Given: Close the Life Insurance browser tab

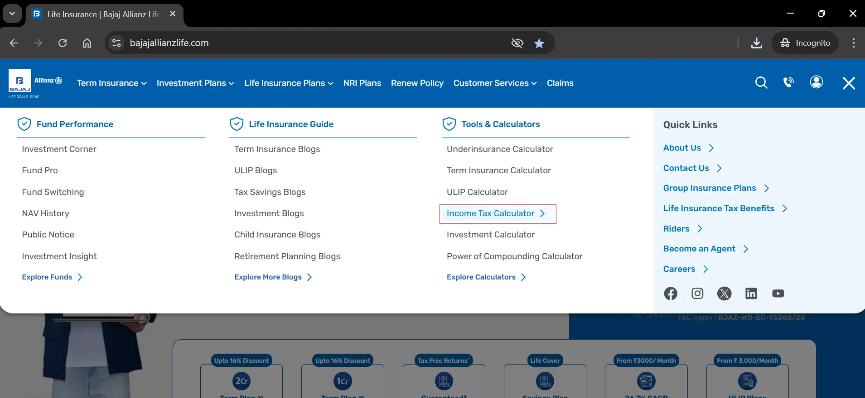Looking at the screenshot, I should [x=173, y=14].
